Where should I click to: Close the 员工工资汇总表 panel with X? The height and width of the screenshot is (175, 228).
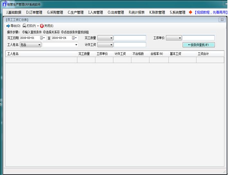coord(221,20)
